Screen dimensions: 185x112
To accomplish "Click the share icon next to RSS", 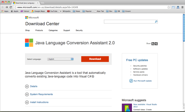I will pos(156,44).
